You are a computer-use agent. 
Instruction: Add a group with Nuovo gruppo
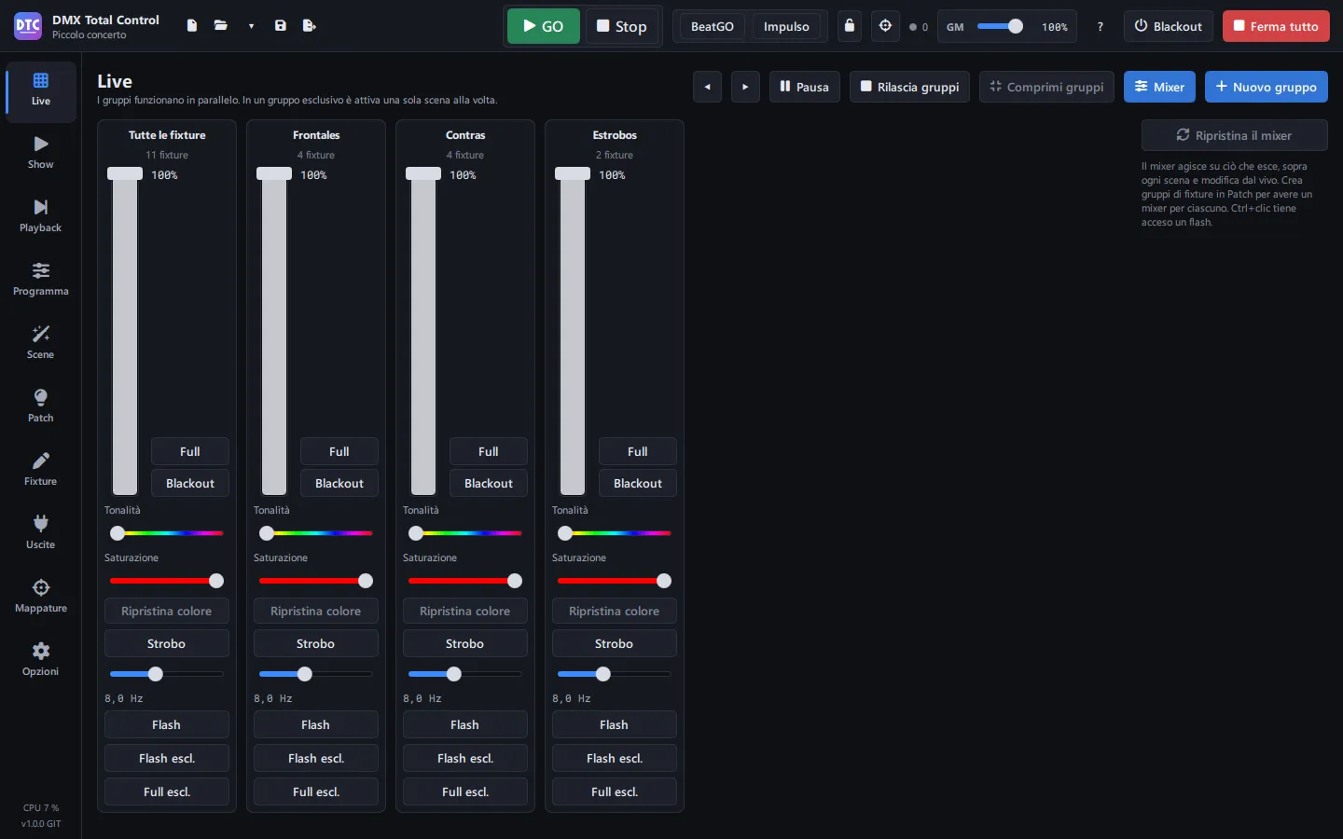pos(1267,87)
